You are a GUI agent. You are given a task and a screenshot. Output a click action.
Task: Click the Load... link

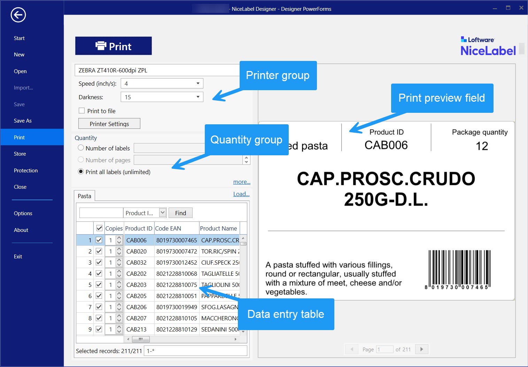tap(241, 194)
